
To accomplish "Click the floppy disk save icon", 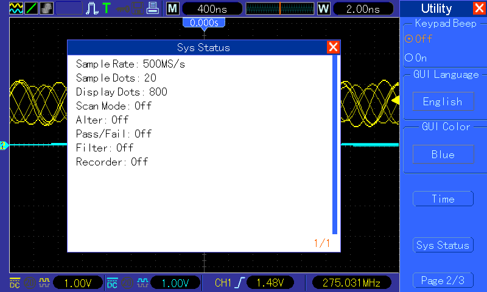I will (138, 9).
